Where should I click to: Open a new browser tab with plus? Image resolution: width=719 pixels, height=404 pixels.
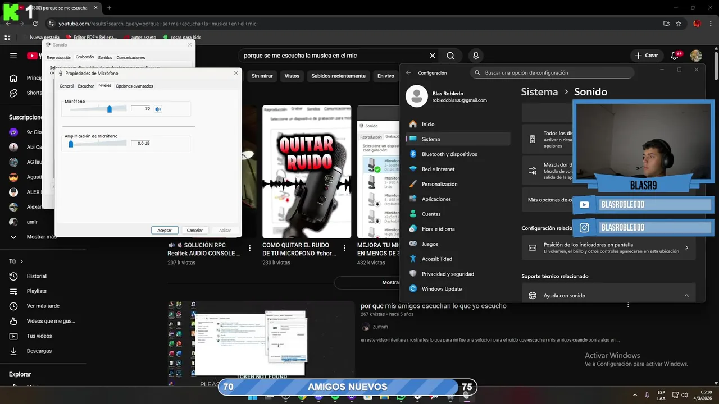(x=109, y=8)
